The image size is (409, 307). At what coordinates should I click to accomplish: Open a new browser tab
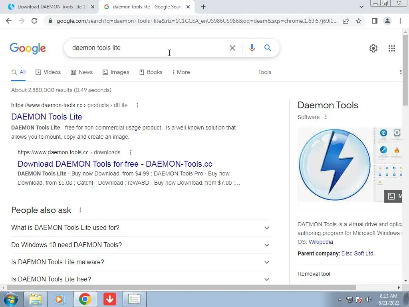pyautogui.click(x=203, y=7)
